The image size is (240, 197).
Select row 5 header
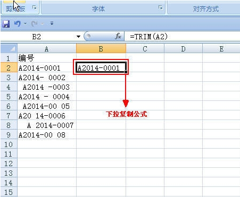pyautogui.click(x=9, y=96)
